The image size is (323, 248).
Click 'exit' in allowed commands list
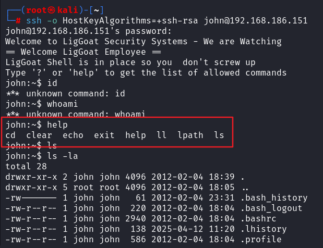[104, 135]
